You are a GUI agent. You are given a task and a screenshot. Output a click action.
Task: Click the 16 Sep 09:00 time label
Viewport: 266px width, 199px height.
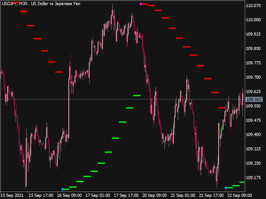(70, 195)
